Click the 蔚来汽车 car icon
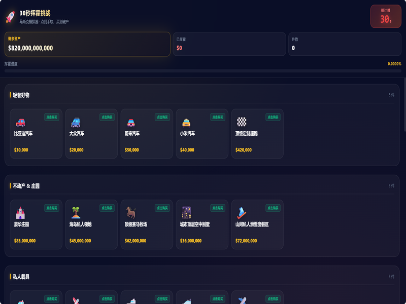Image resolution: width=406 pixels, height=304 pixels. click(131, 123)
